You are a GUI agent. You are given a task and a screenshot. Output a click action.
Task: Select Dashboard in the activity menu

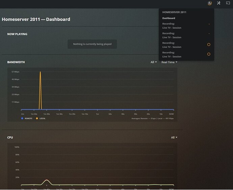(169, 18)
